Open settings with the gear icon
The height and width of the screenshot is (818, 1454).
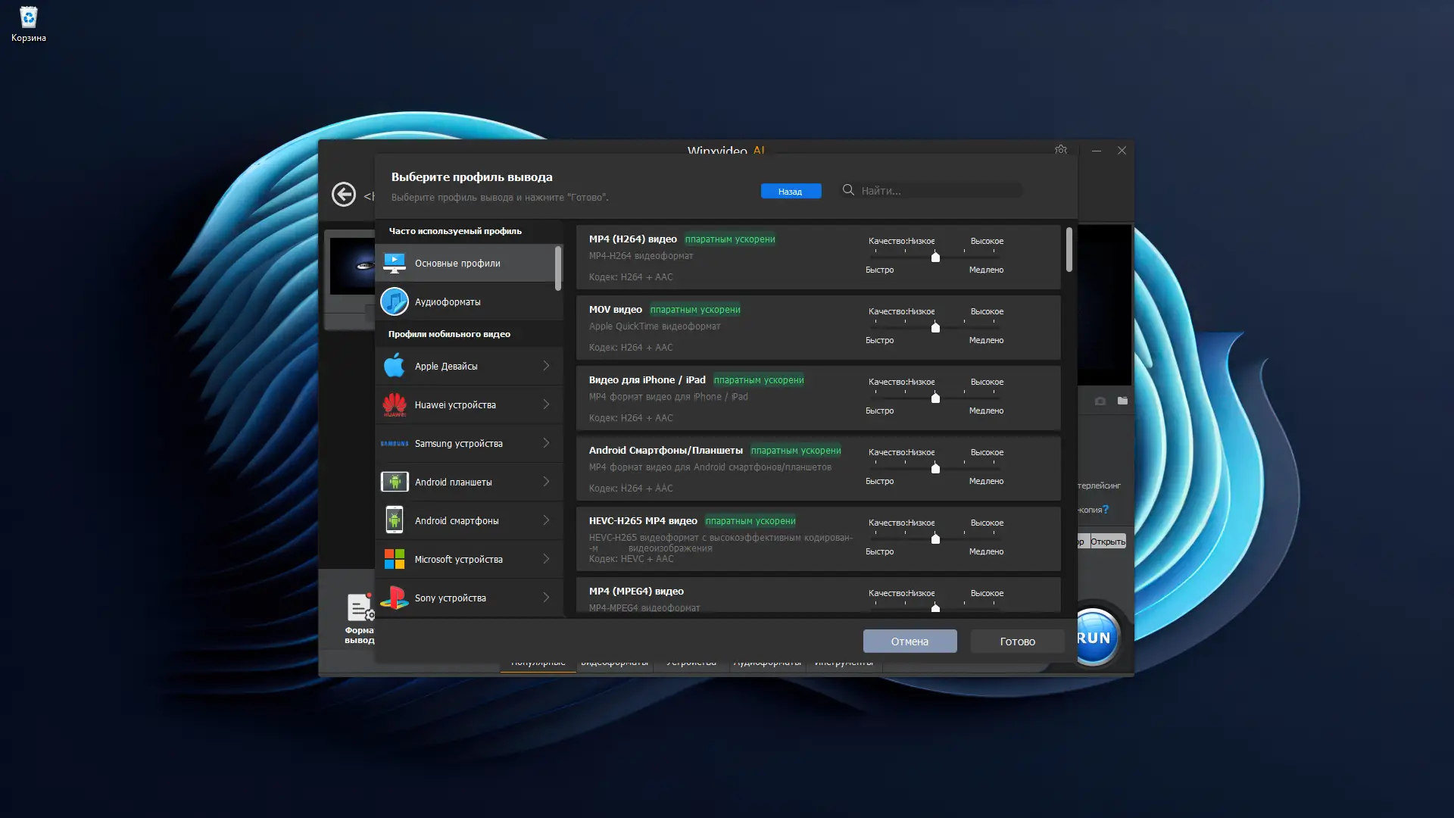tap(1061, 150)
